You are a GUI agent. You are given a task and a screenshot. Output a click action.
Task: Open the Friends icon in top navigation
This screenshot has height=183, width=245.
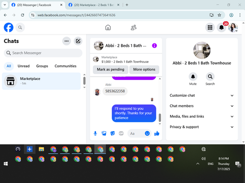pyautogui.click(x=134, y=27)
